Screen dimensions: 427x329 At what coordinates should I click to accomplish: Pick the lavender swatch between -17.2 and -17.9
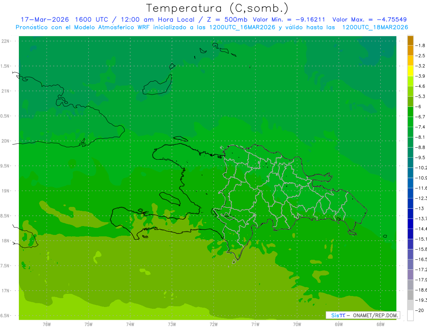coord(410,275)
